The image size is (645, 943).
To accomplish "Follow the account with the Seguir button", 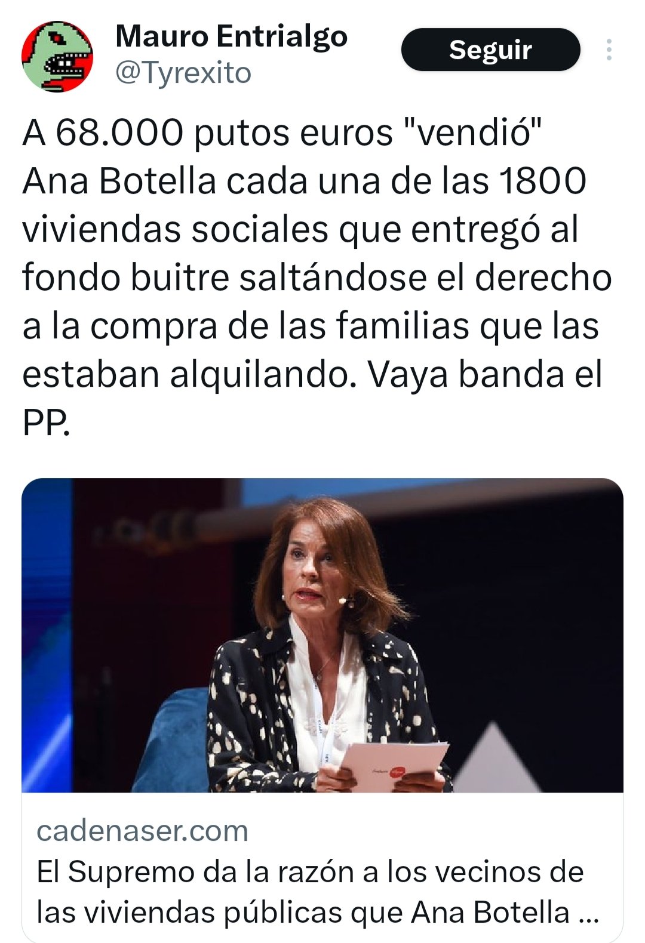I will click(x=490, y=50).
